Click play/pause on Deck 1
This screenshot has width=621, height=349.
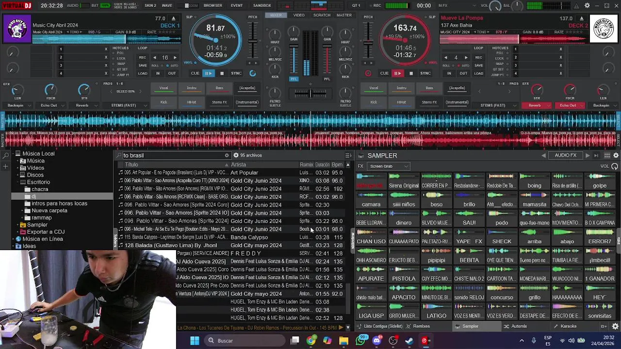[208, 73]
